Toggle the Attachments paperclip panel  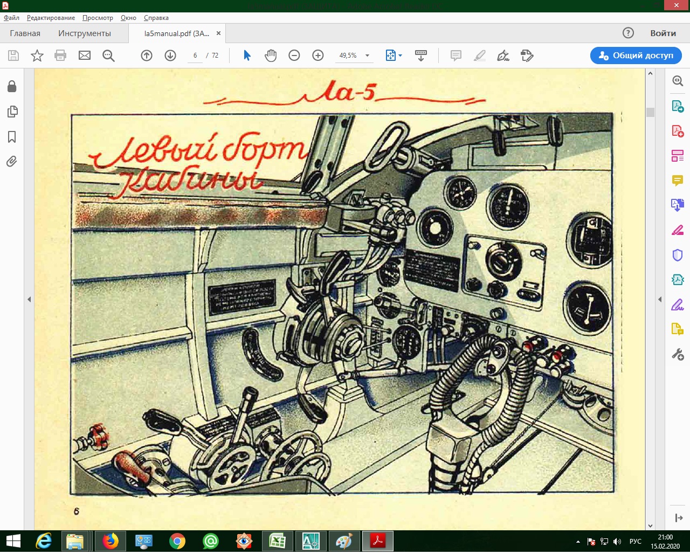point(12,161)
